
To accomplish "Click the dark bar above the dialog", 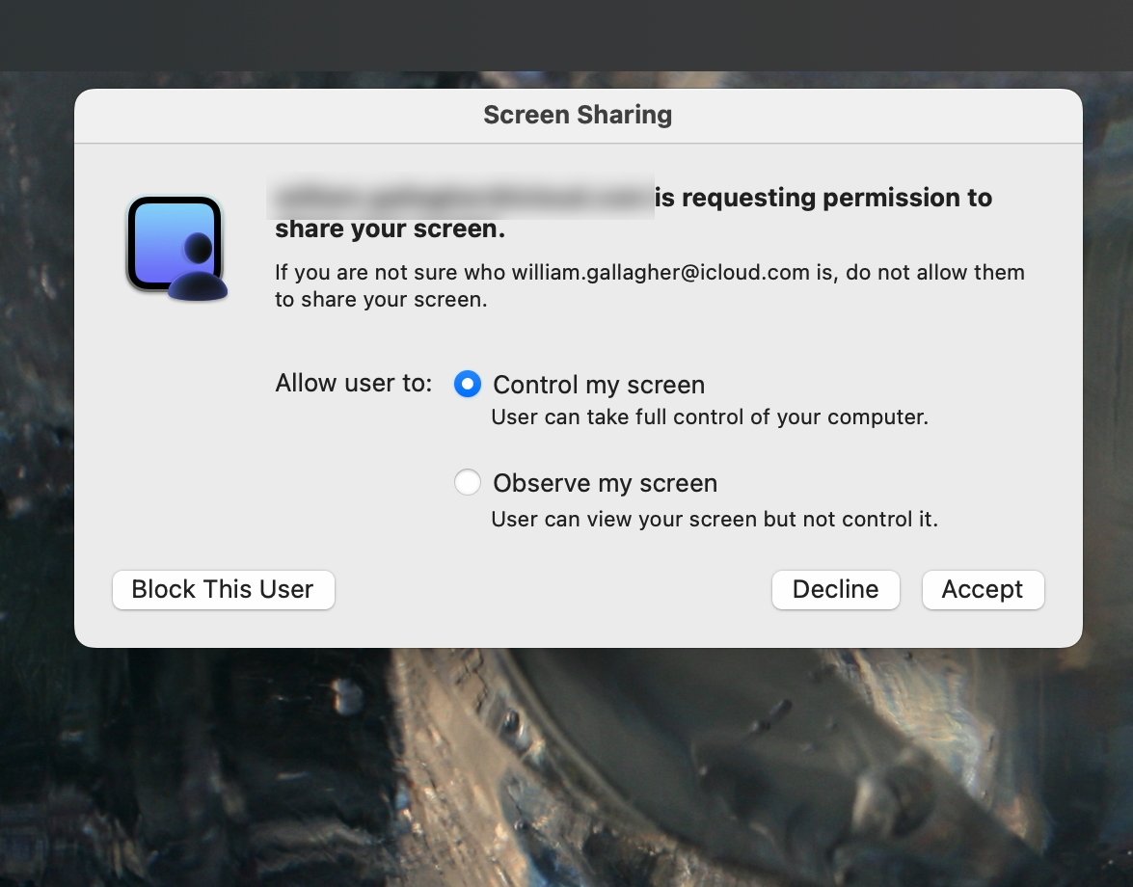I will [579, 34].
